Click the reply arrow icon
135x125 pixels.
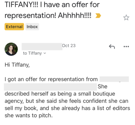[112, 47]
